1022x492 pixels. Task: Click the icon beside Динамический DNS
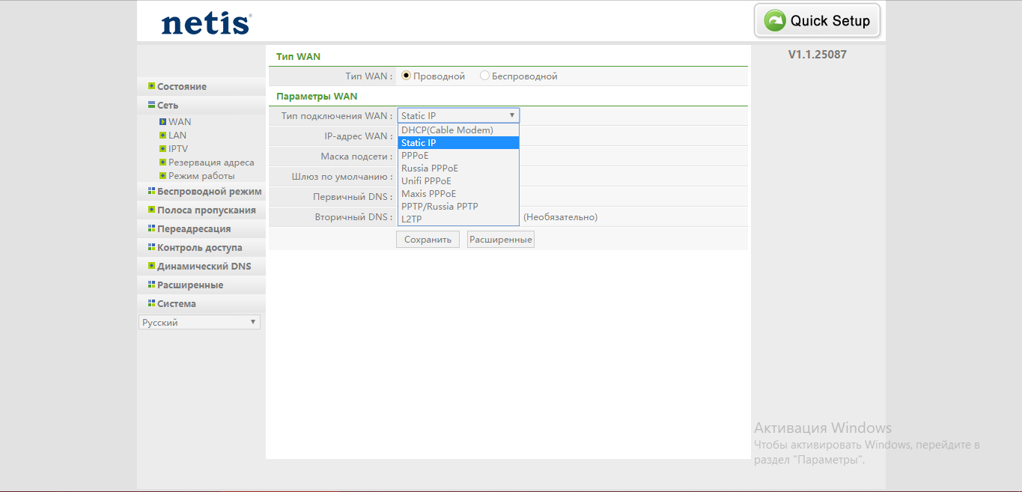click(151, 266)
